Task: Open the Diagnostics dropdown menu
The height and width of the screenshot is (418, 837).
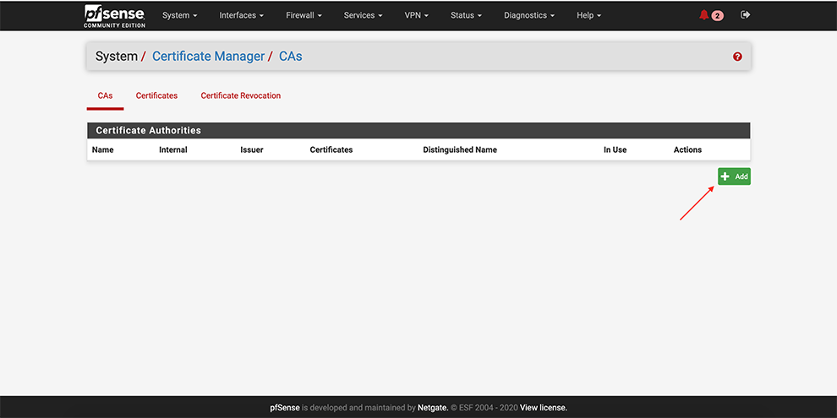Action: 529,15
